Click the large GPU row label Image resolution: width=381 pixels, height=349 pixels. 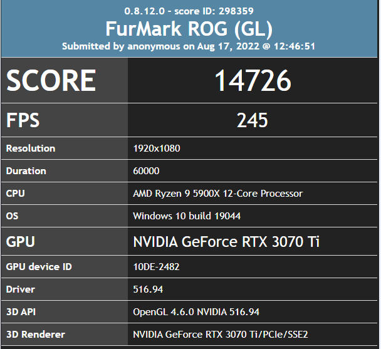click(21, 242)
